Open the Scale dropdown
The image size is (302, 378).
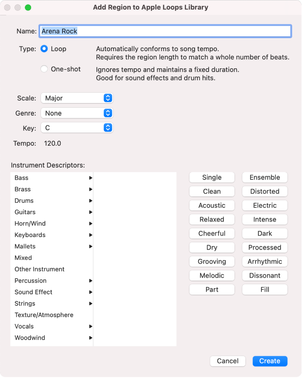[76, 98]
